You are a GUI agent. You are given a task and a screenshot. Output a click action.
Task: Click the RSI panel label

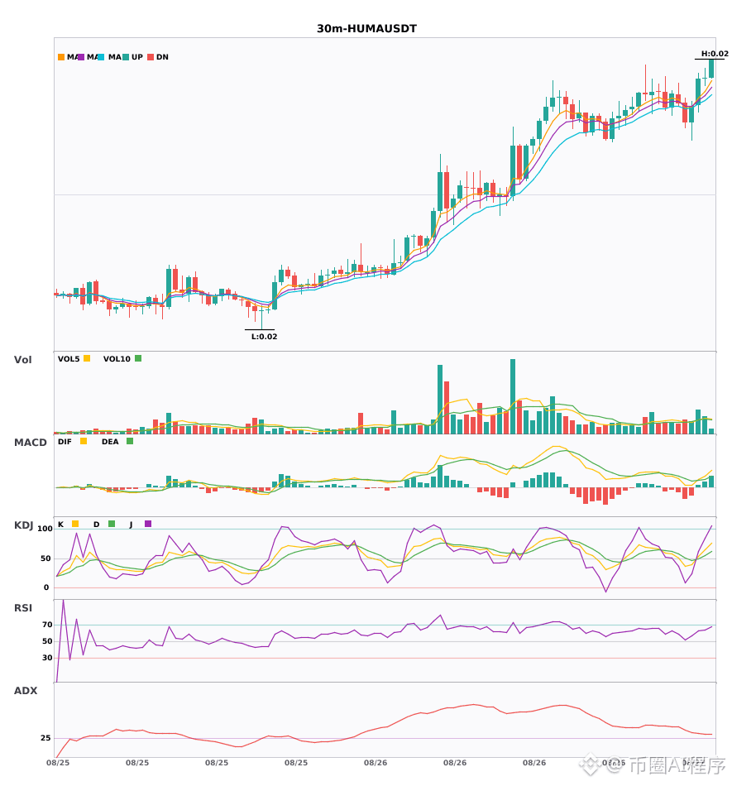coord(23,608)
